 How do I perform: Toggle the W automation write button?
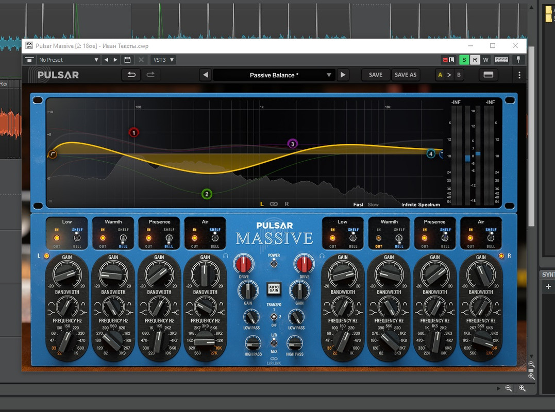[485, 60]
